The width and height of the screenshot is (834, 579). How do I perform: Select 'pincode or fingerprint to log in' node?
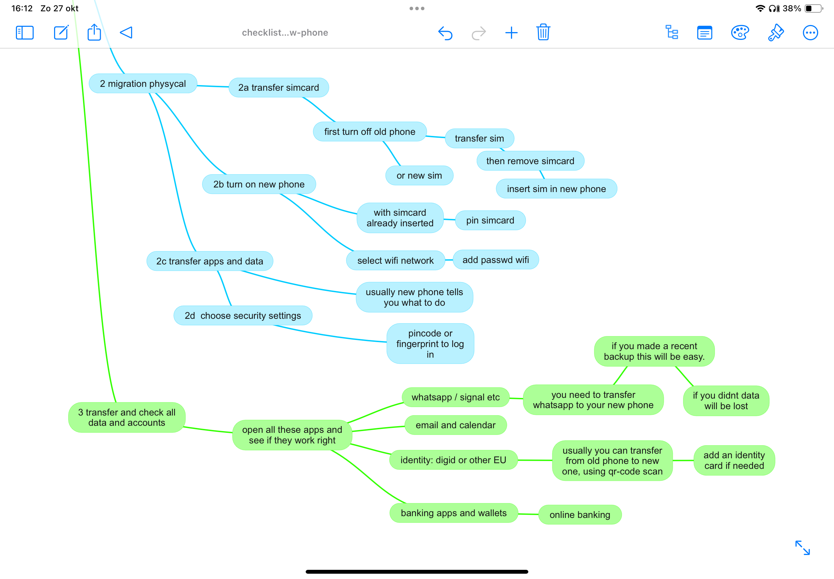(x=430, y=344)
